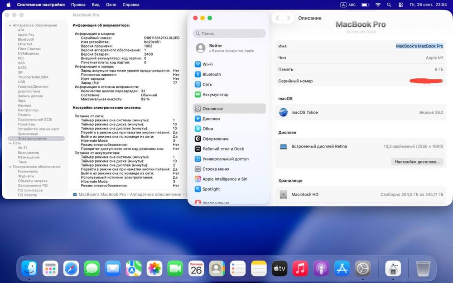The height and width of the screenshot is (283, 453).
Task: Open Reminders app in Dock
Action: pyautogui.click(x=238, y=268)
